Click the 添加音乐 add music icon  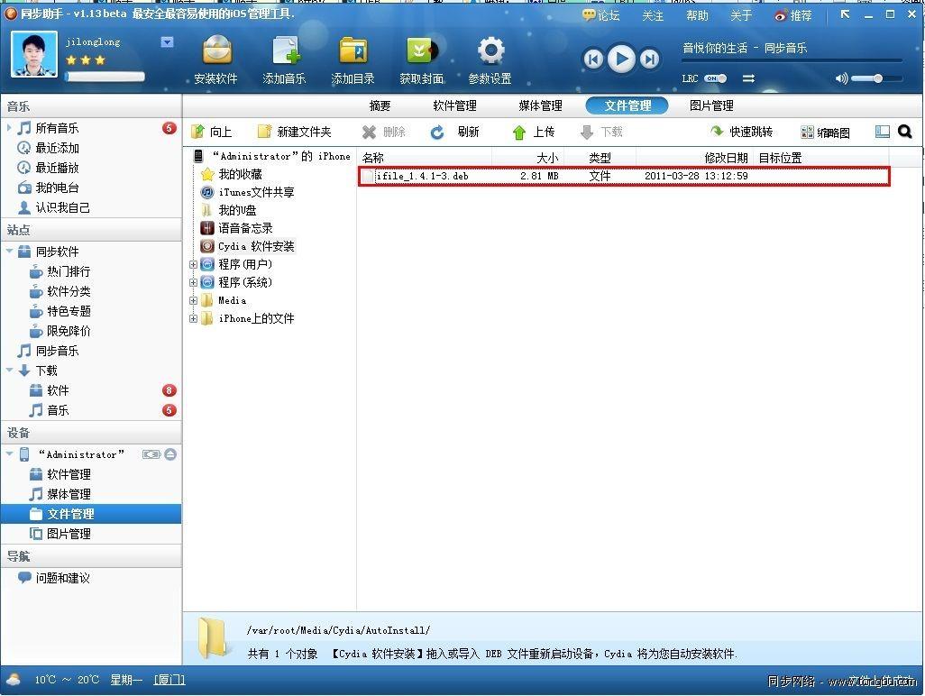pyautogui.click(x=285, y=50)
